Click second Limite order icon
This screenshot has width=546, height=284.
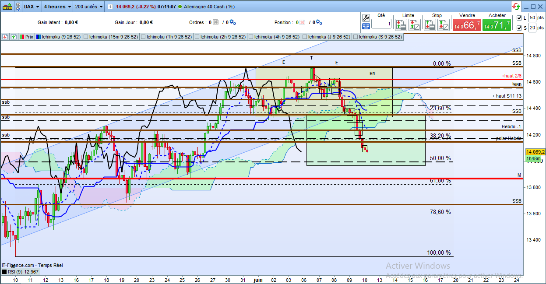(414, 25)
